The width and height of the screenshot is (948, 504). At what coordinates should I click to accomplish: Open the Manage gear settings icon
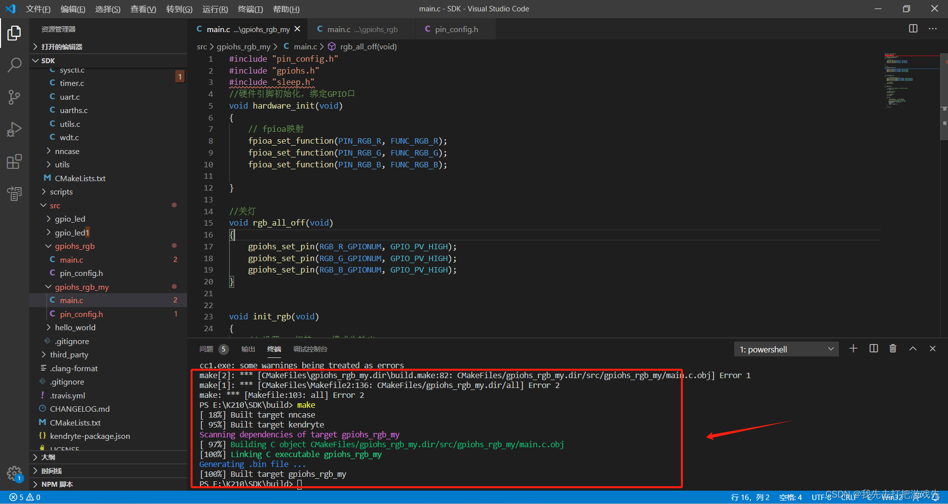click(14, 474)
